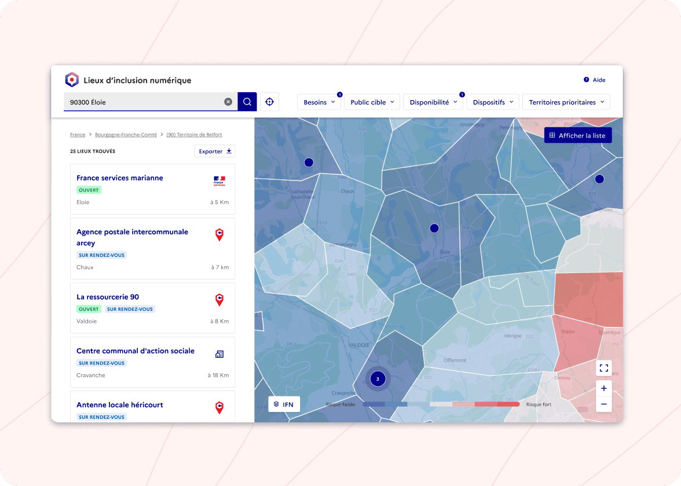The height and width of the screenshot is (486, 681).
Task: Toggle the SUR RENDEZ-VOUS badge on Agence postale
Action: click(101, 255)
